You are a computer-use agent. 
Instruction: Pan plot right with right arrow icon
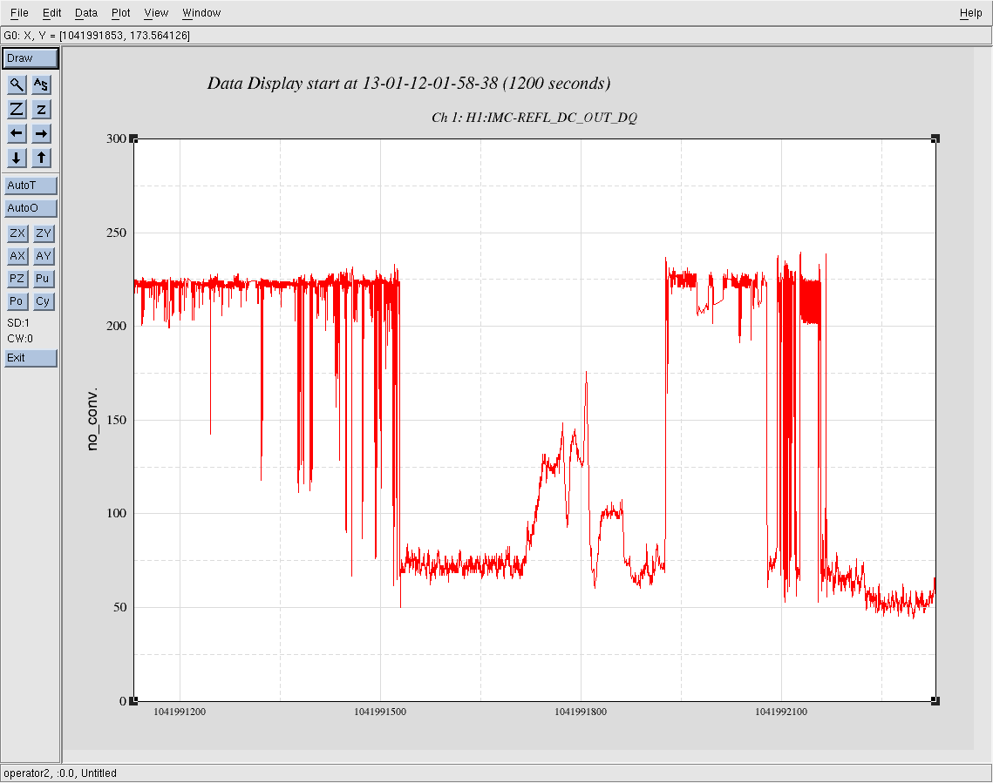(x=41, y=133)
